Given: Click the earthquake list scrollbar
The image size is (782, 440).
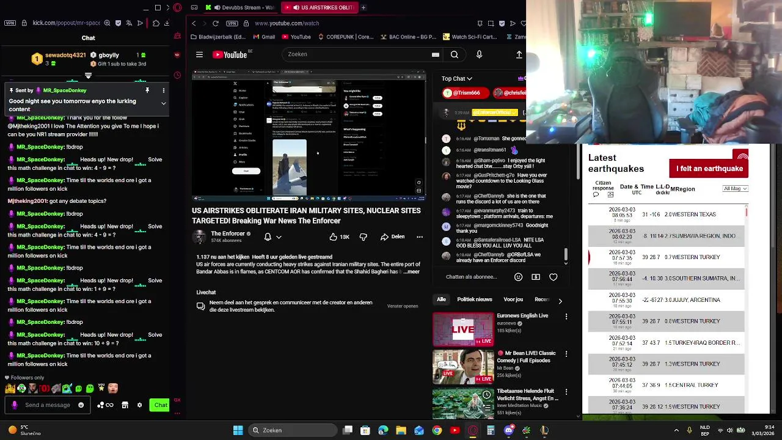Looking at the screenshot, I should tap(747, 211).
